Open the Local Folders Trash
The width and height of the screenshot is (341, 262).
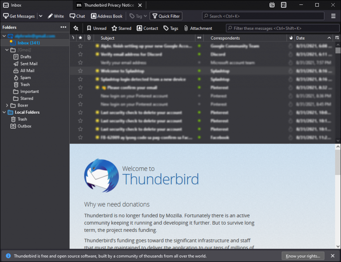[x=22, y=119]
